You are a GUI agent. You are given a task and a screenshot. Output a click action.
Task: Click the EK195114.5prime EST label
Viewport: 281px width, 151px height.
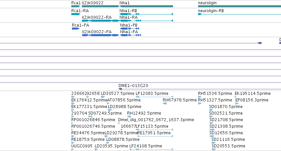click(253, 94)
